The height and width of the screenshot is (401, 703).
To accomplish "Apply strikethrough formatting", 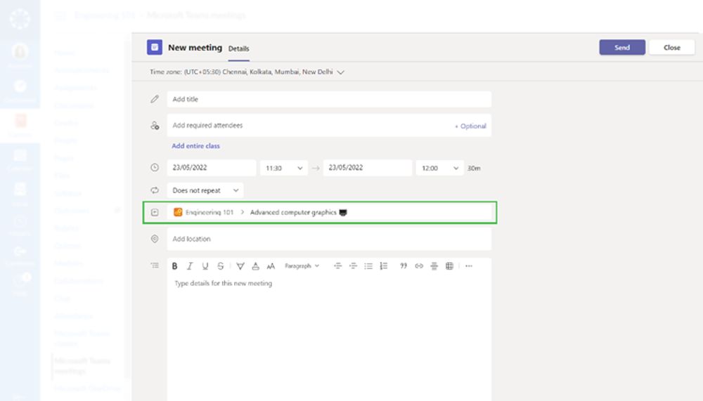I will 221,266.
